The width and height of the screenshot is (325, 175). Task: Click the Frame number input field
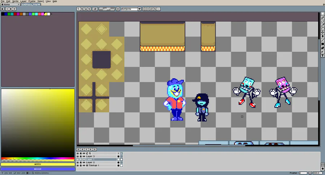click(303, 173)
